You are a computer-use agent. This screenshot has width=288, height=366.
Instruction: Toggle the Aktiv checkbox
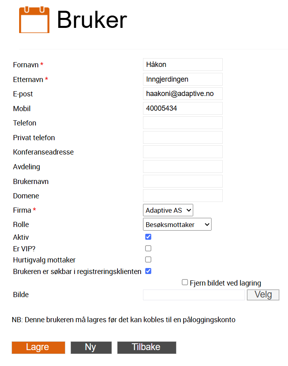(x=148, y=237)
